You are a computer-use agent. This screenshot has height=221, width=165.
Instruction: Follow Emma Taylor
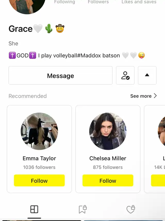coord(39,180)
